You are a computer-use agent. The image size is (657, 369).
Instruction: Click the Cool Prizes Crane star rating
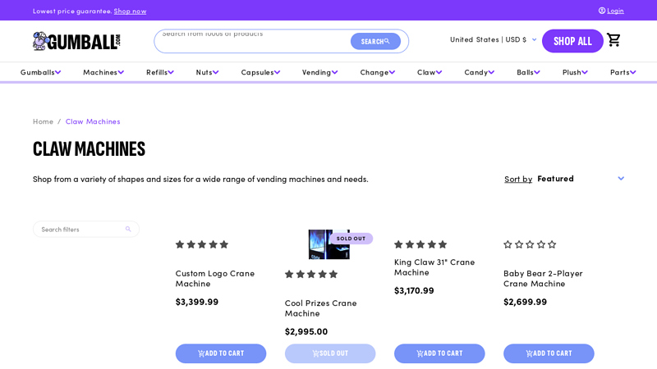[311, 274]
